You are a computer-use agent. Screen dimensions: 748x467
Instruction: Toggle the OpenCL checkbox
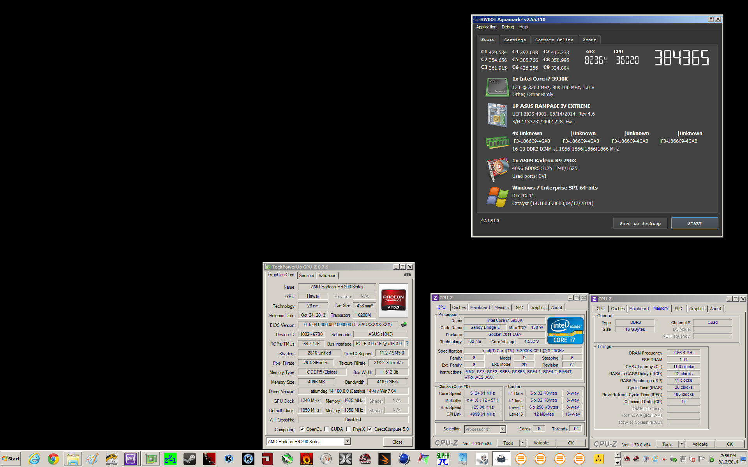(x=302, y=429)
